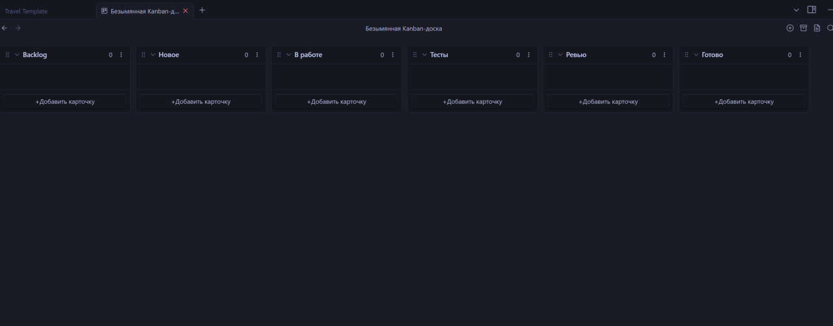The height and width of the screenshot is (326, 833).
Task: Switch to the Travel Template tab
Action: (26, 11)
